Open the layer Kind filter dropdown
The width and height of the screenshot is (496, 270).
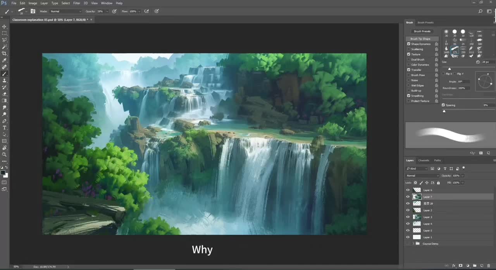coord(417,169)
